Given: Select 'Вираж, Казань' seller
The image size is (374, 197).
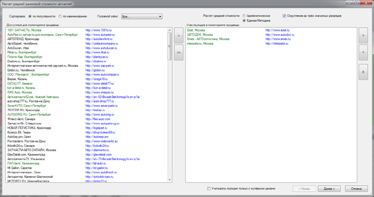Looking at the screenshot, I should (x=17, y=79).
